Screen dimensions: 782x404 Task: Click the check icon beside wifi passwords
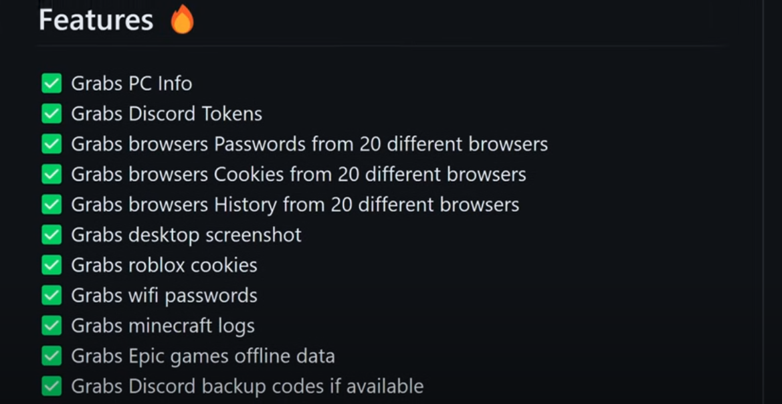pos(52,296)
